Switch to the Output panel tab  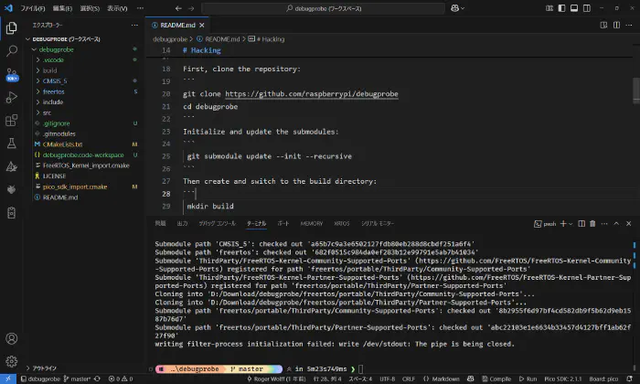pyautogui.click(x=183, y=224)
